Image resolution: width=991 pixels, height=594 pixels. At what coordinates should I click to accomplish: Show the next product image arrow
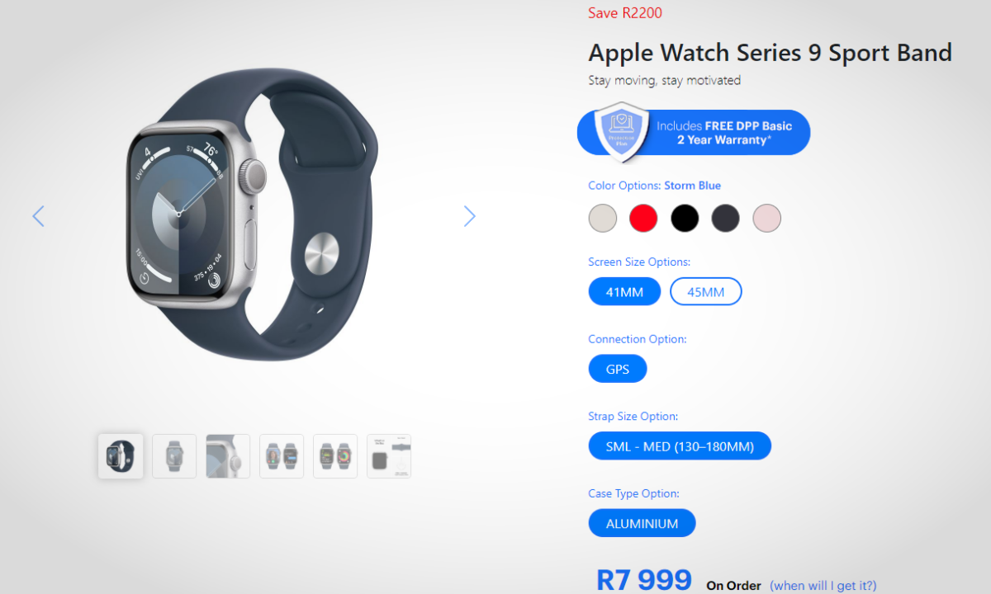click(x=470, y=216)
